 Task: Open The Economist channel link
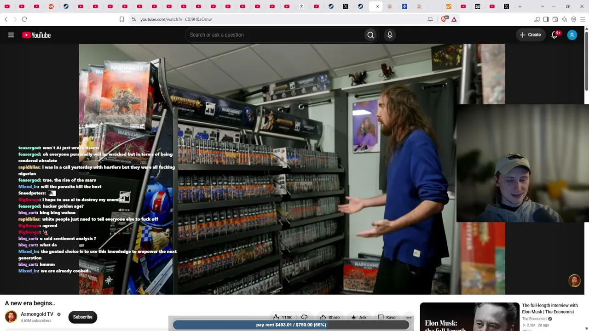[534, 319]
